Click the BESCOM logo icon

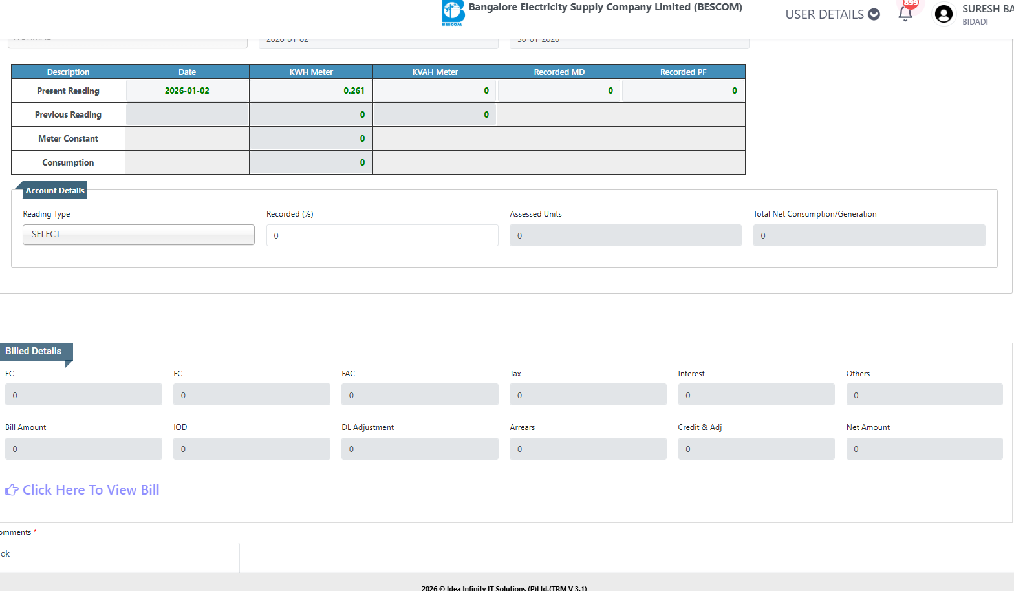coord(453,12)
